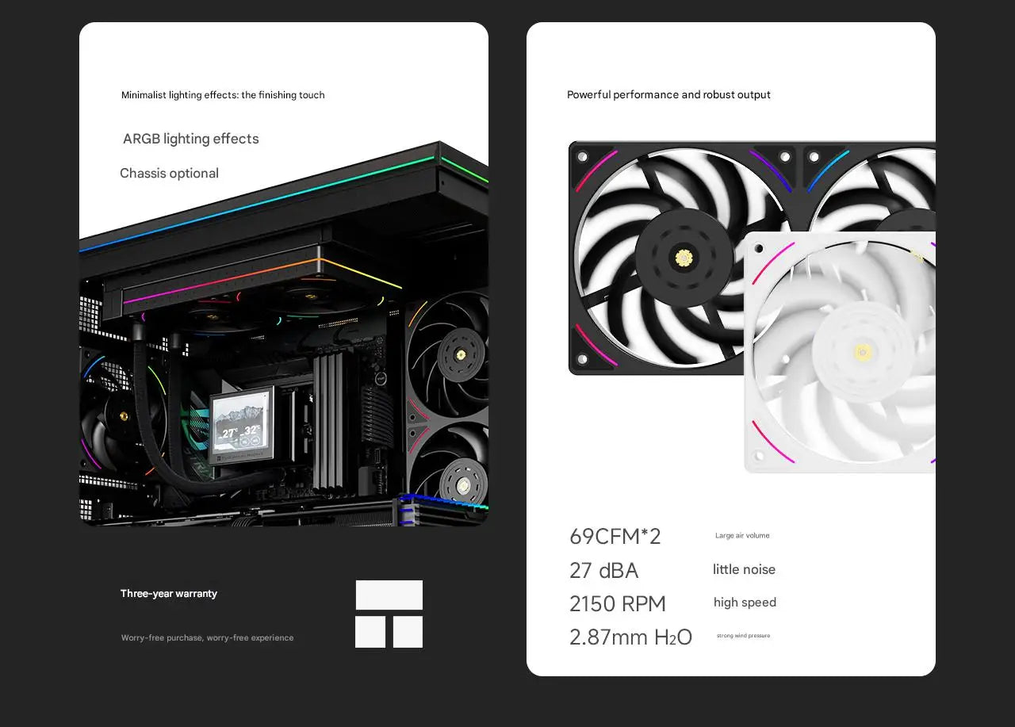Click the '27 dBA' noise spec
Viewport: 1015px width, 727px height.
pyautogui.click(x=604, y=570)
